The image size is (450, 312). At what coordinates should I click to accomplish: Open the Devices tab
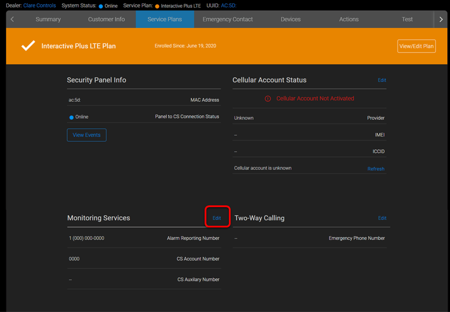point(291,19)
